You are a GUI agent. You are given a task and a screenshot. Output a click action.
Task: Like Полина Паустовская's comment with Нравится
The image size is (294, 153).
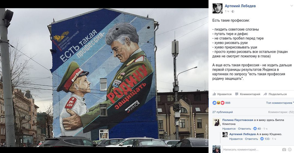(x=229, y=129)
